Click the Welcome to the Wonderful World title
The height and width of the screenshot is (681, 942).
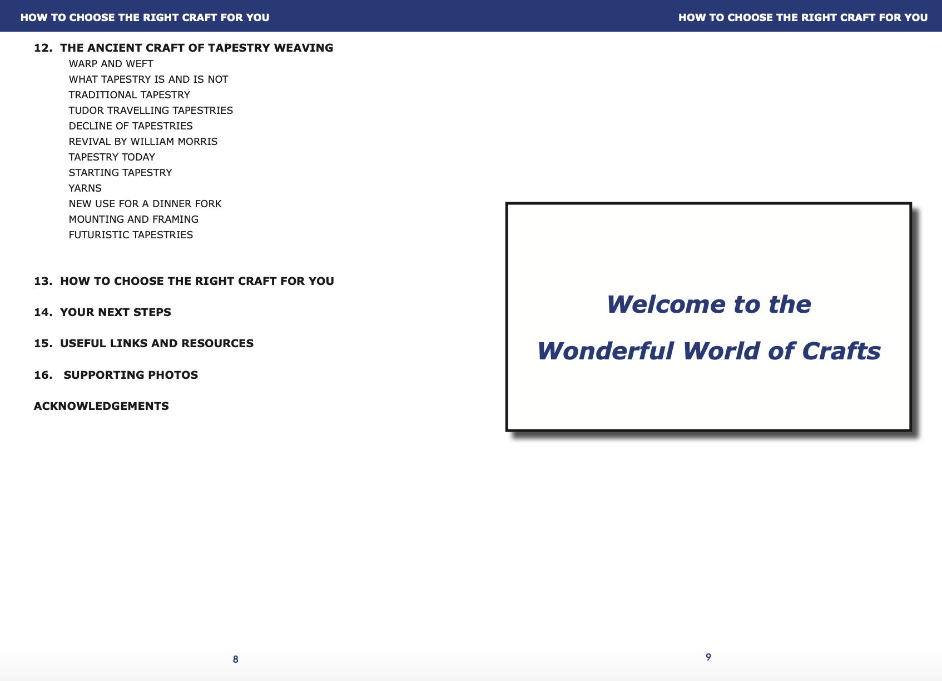coord(708,328)
